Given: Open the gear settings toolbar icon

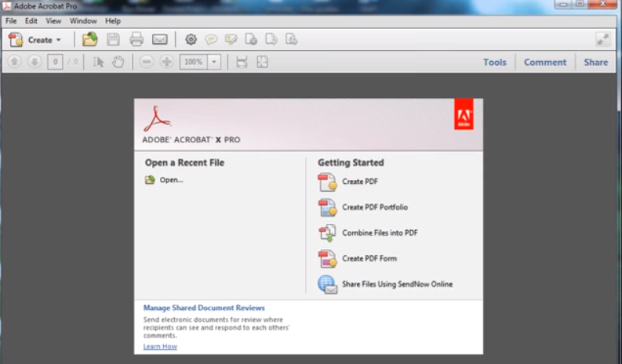Looking at the screenshot, I should click(191, 39).
